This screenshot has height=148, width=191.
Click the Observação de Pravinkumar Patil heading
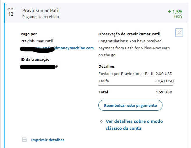click(x=129, y=34)
